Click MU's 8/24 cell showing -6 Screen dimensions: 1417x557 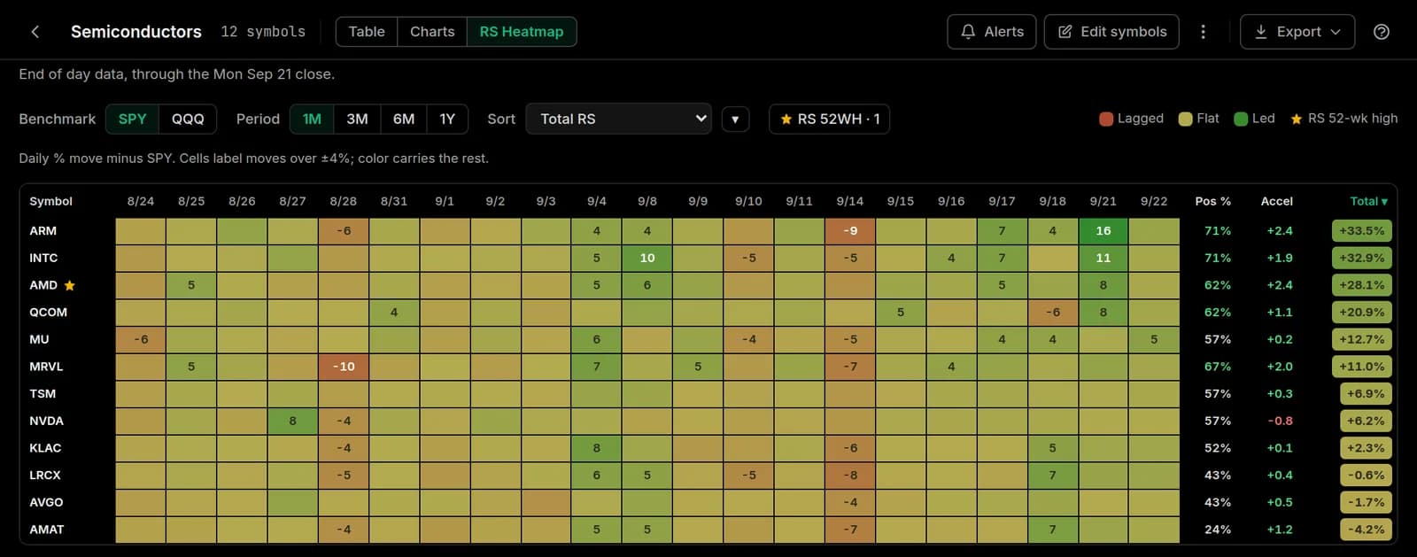coord(141,339)
